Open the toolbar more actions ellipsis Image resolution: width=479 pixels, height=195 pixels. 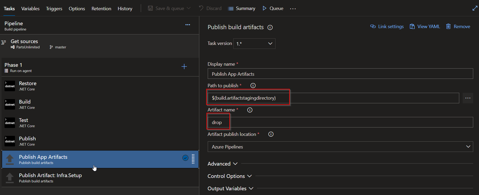[x=293, y=9]
